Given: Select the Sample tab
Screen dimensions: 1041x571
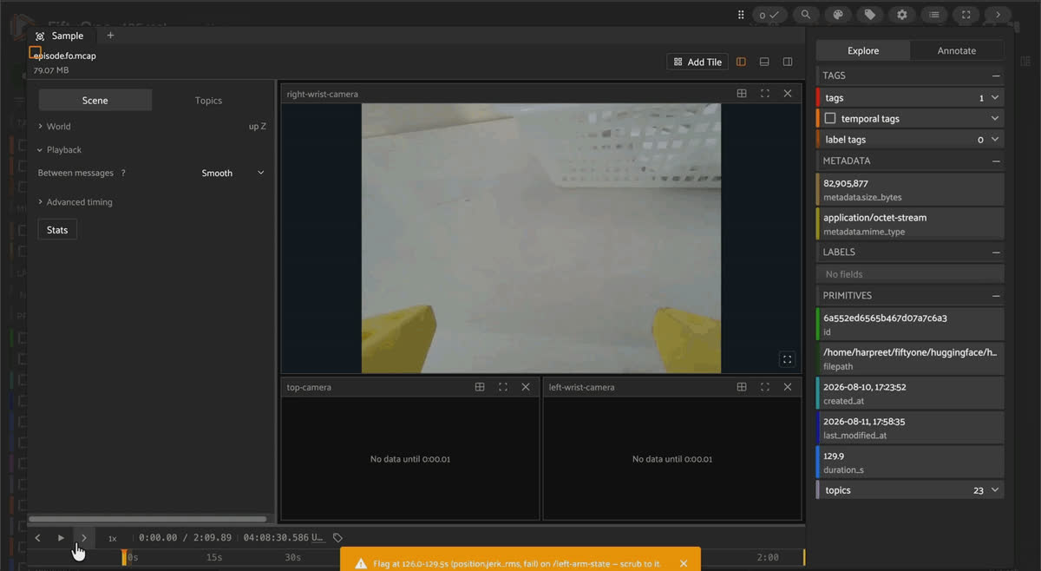Looking at the screenshot, I should [x=59, y=36].
